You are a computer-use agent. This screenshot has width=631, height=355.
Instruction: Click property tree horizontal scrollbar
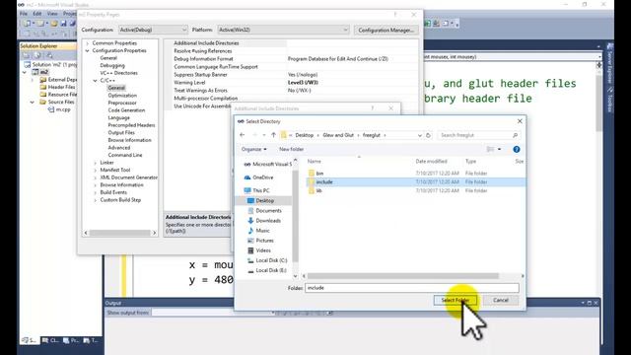coord(119,233)
